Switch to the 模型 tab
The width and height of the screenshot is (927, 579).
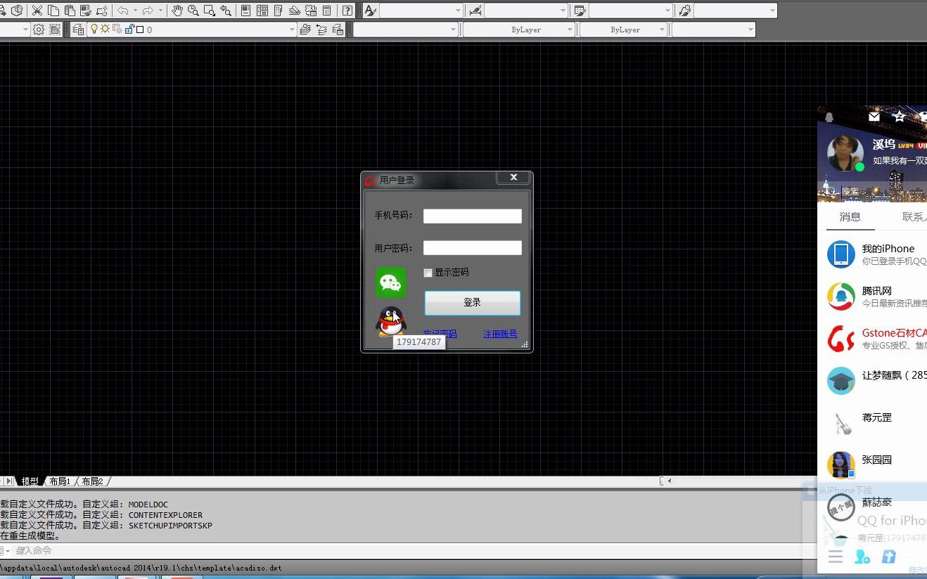30,481
